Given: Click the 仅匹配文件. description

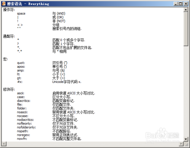Looking at the screenshot, I should [62, 104].
